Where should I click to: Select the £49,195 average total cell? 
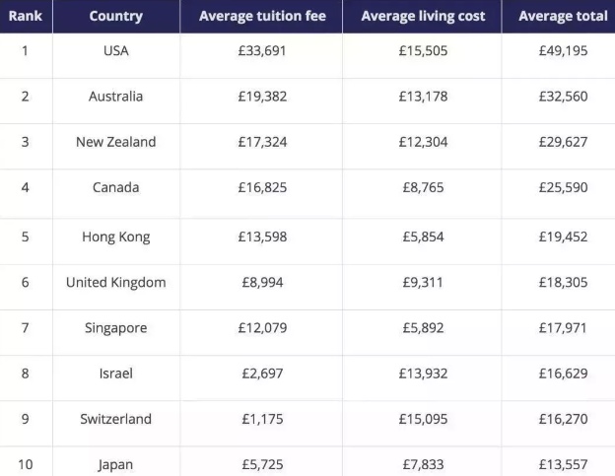563,50
